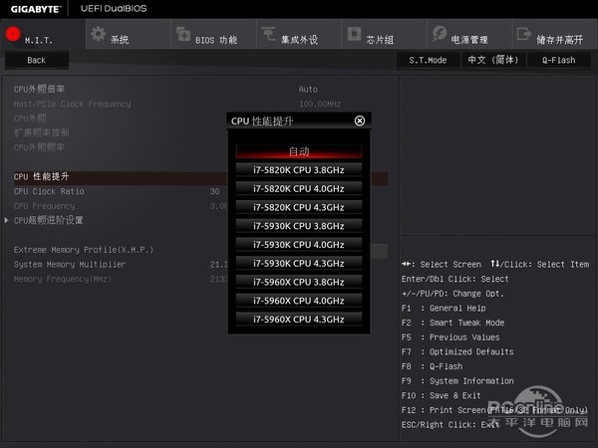Select i7-5960X CPU 4.0GHz
Viewport: 598px width, 448px height.
[x=299, y=301]
